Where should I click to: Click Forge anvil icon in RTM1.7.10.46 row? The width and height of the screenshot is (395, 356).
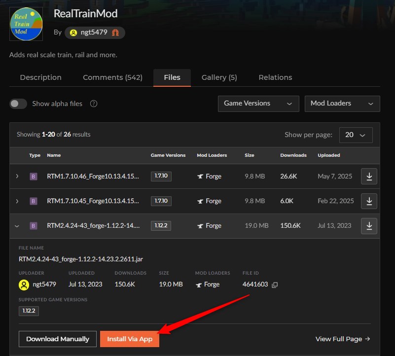click(200, 177)
